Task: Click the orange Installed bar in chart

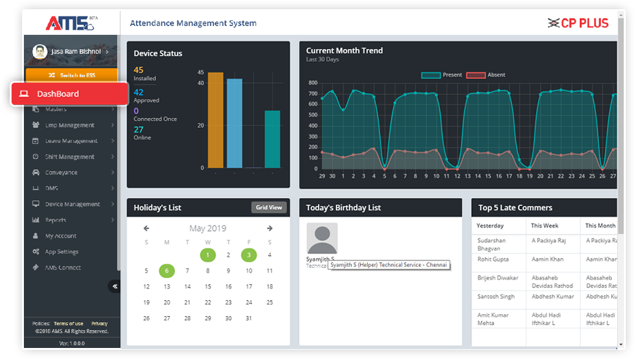Action: coord(216,120)
